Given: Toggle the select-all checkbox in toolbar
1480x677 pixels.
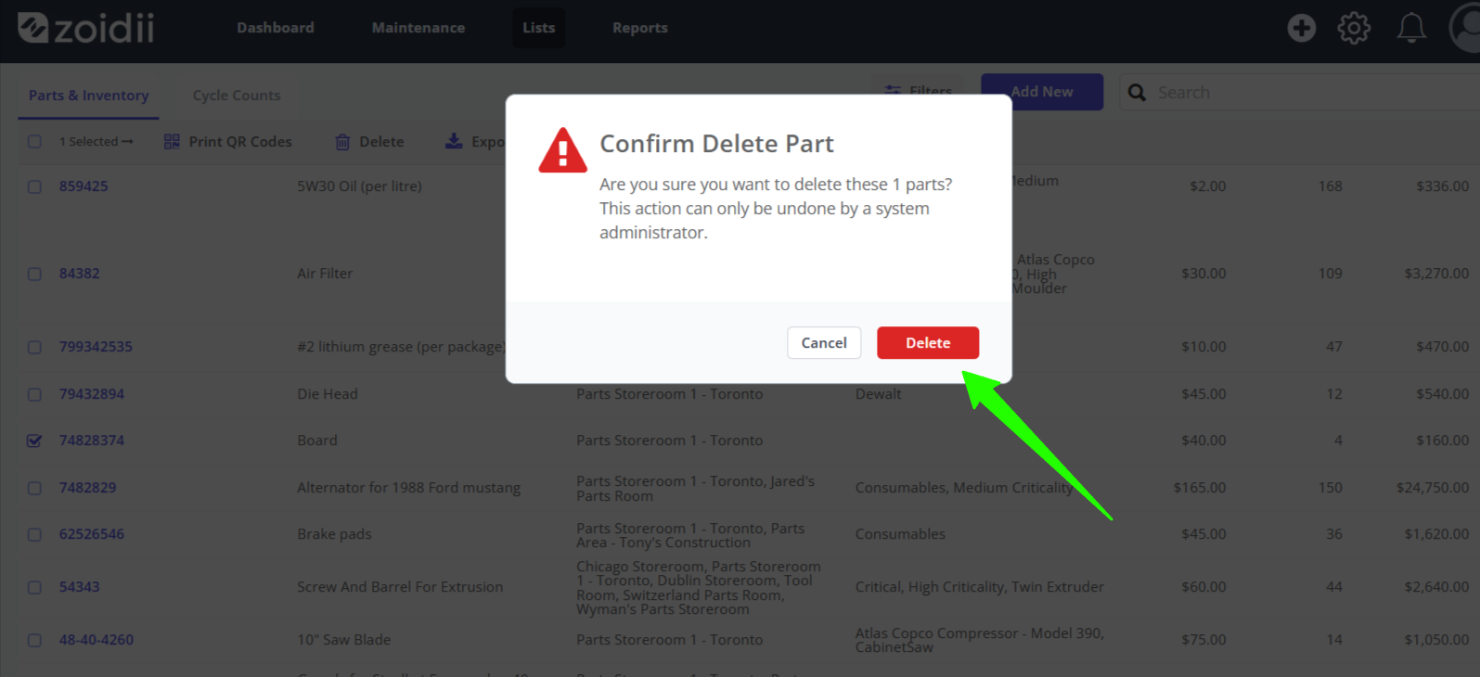Looking at the screenshot, I should click(x=34, y=142).
